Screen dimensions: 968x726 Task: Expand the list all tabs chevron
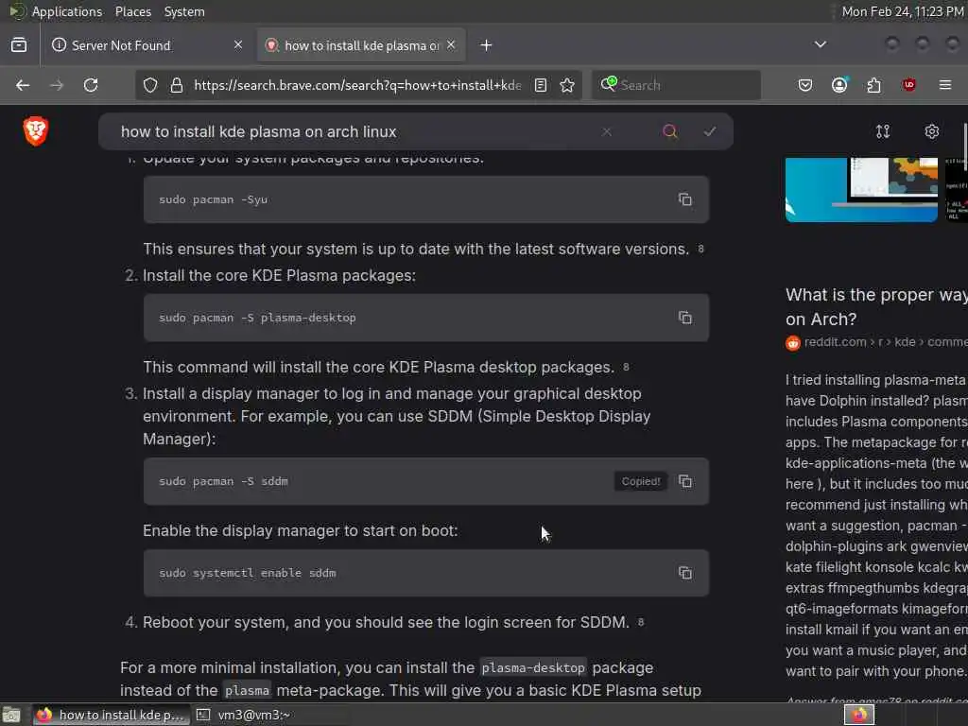[x=821, y=44]
